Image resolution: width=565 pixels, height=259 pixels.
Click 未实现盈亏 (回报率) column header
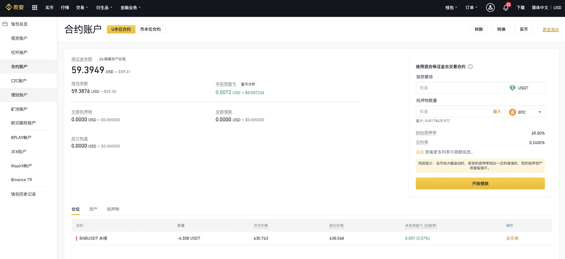click(x=421, y=226)
